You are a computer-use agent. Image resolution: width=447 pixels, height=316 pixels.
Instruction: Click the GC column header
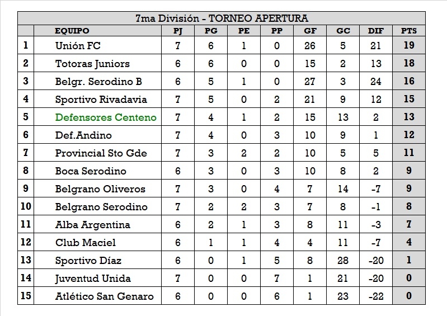coord(343,31)
